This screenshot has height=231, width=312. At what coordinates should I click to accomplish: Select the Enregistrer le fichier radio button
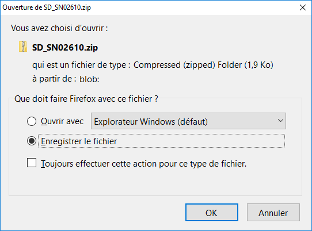(32, 141)
